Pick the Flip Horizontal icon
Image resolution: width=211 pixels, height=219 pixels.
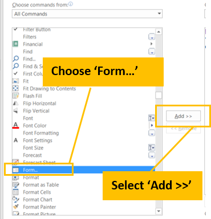[x=15, y=103]
